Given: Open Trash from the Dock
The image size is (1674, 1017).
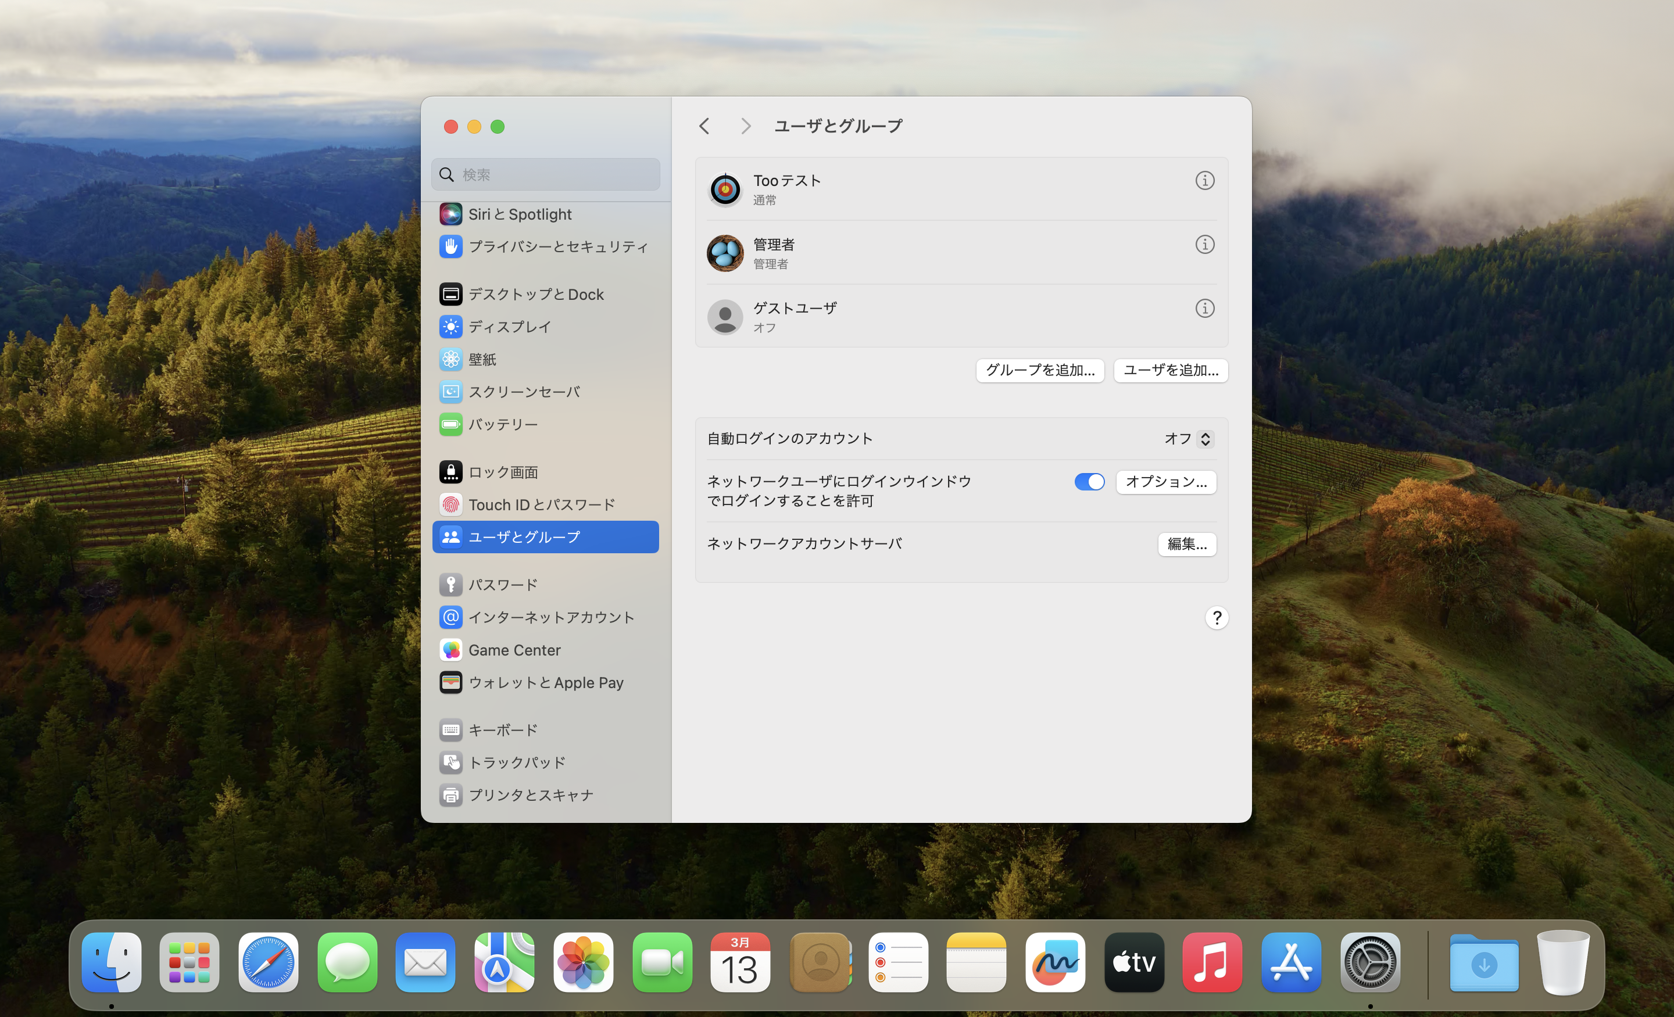Looking at the screenshot, I should click(1563, 962).
